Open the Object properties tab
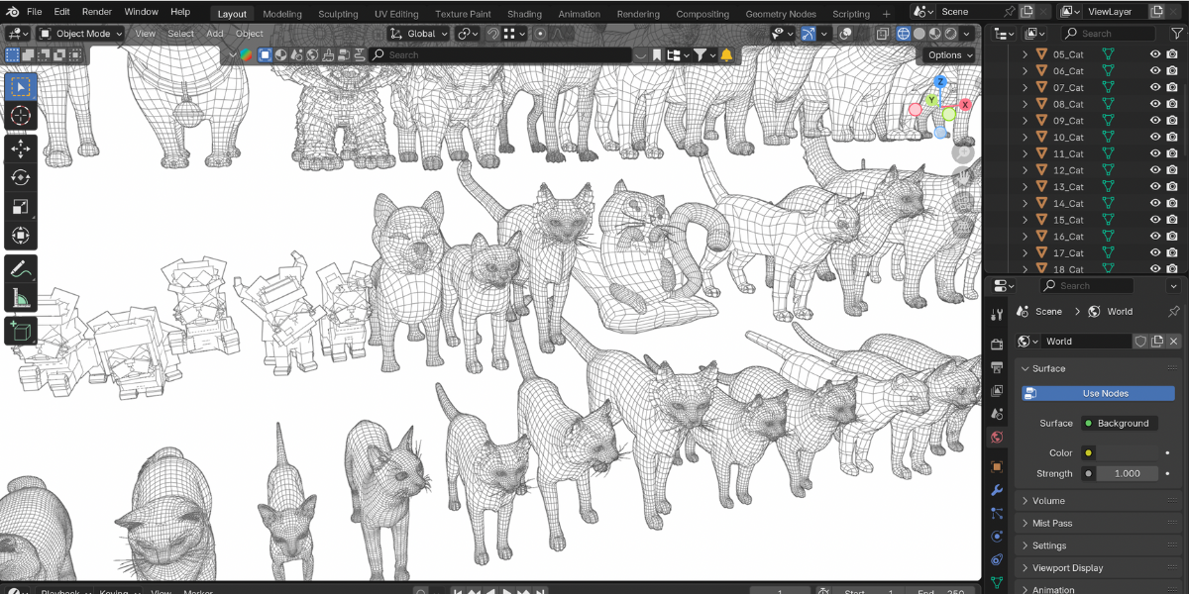Screen dimensions: 1189x594 click(997, 466)
